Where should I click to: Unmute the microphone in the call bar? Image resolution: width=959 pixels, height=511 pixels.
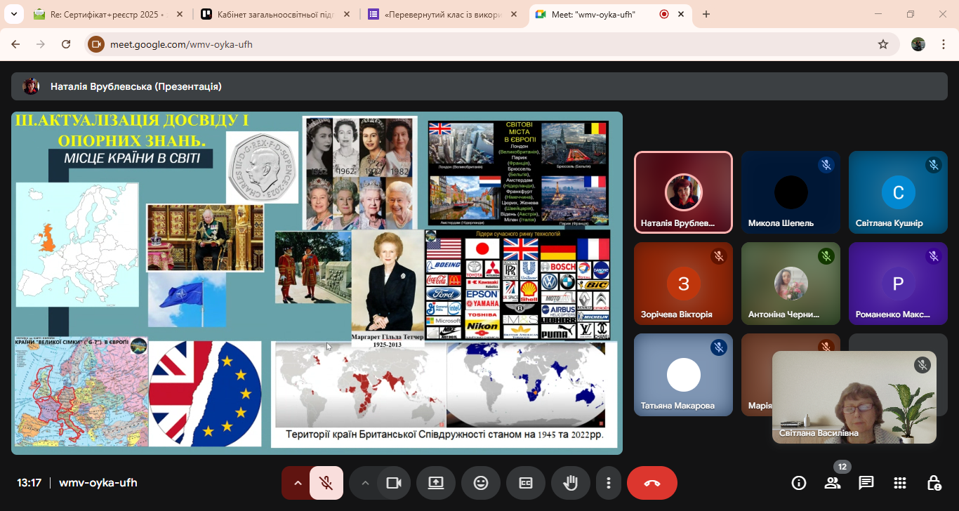[x=326, y=483]
